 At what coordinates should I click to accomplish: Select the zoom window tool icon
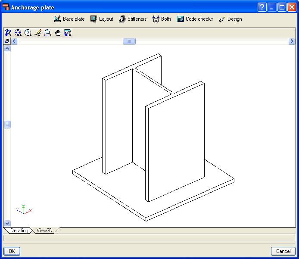(x=48, y=33)
